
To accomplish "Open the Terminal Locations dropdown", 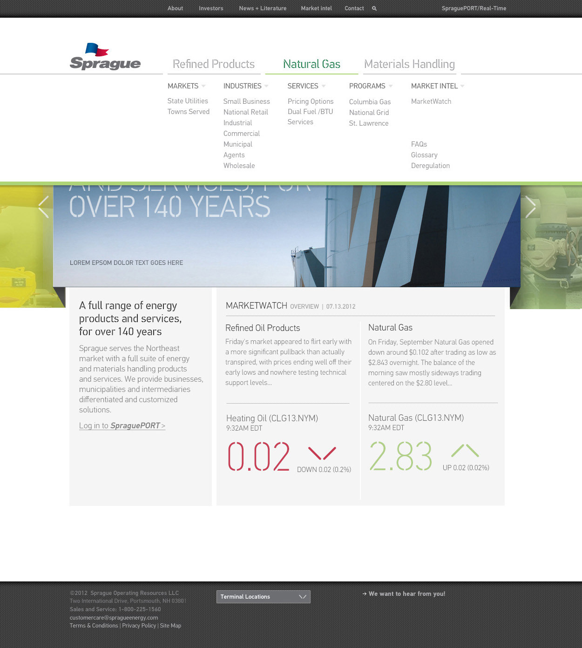I will [x=264, y=597].
